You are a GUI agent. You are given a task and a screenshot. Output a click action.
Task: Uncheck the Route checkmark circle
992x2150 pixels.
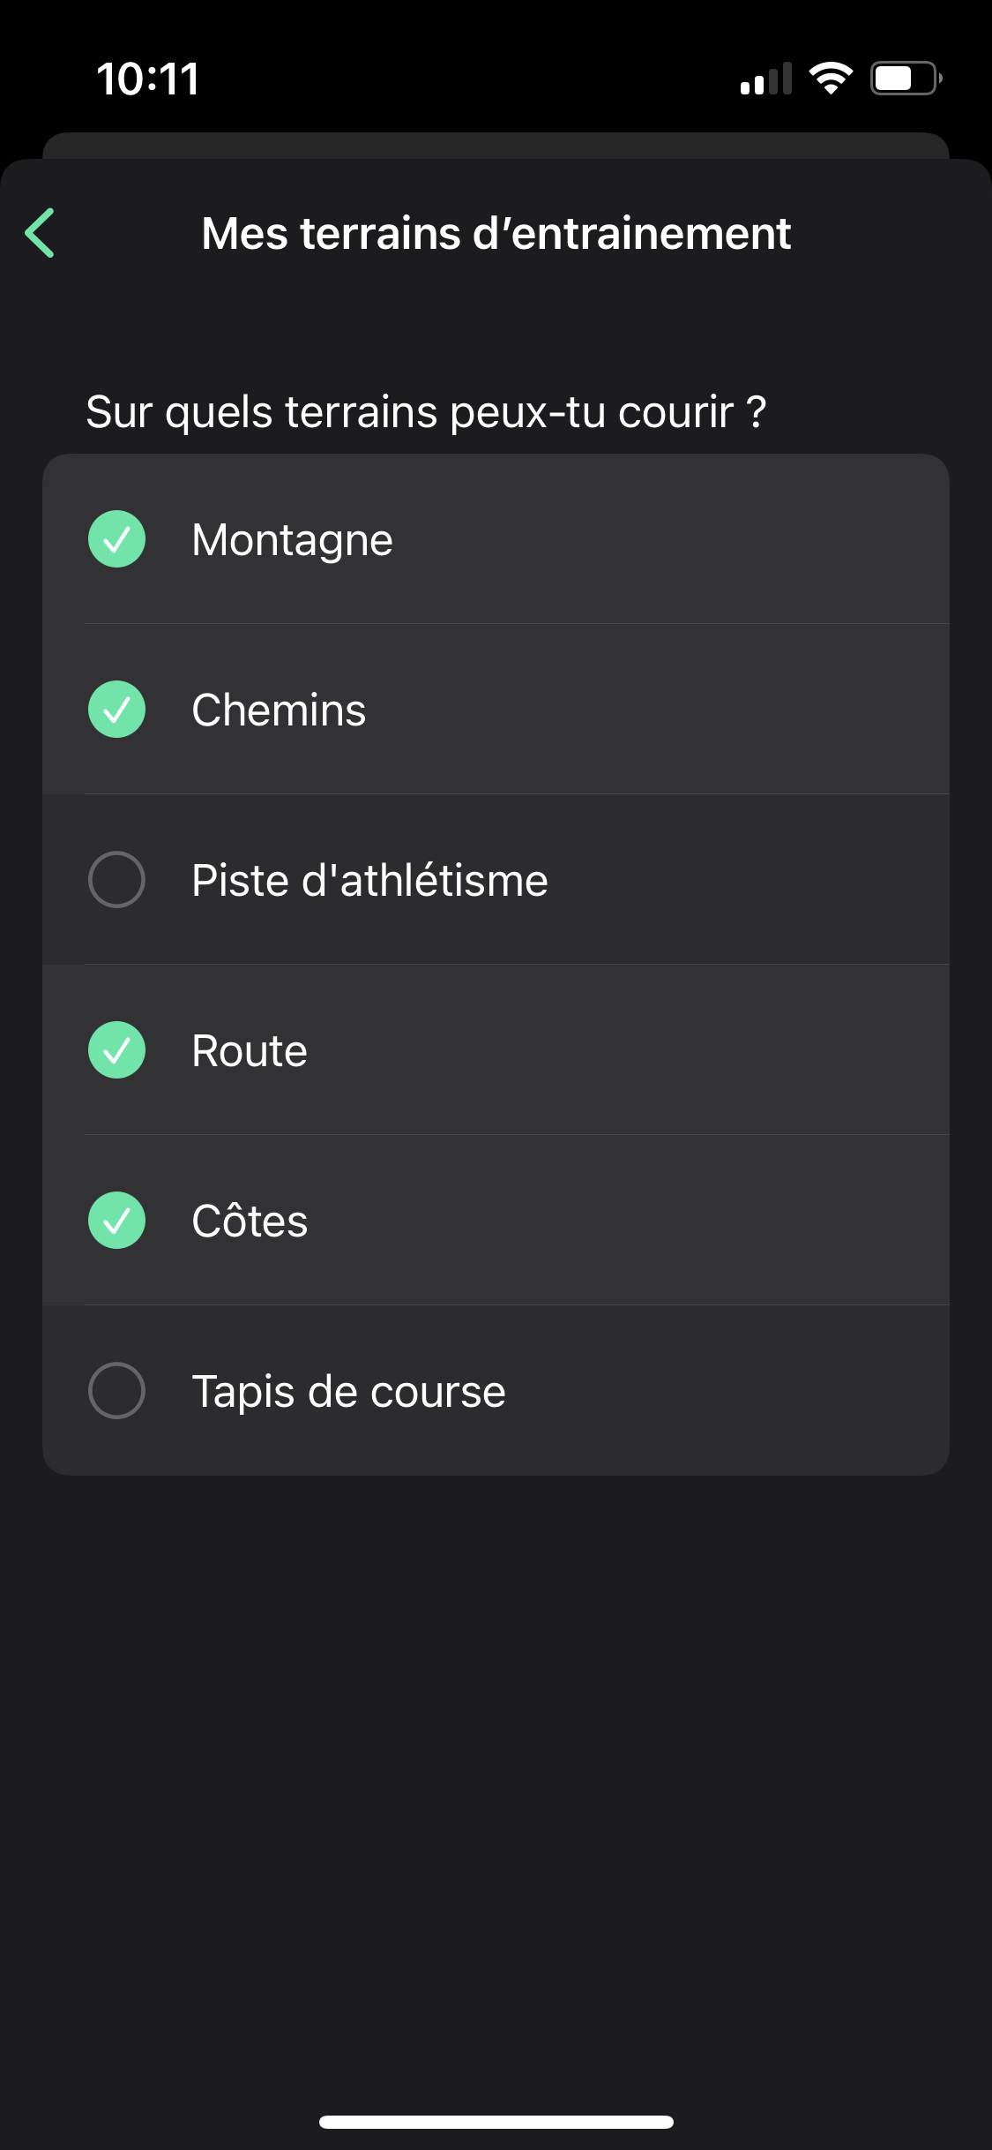(116, 1050)
